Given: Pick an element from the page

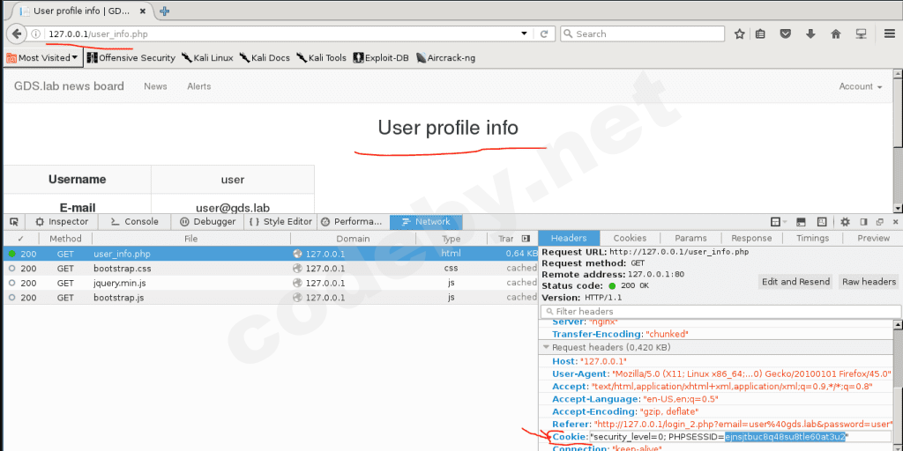Looking at the screenshot, I should [x=14, y=221].
